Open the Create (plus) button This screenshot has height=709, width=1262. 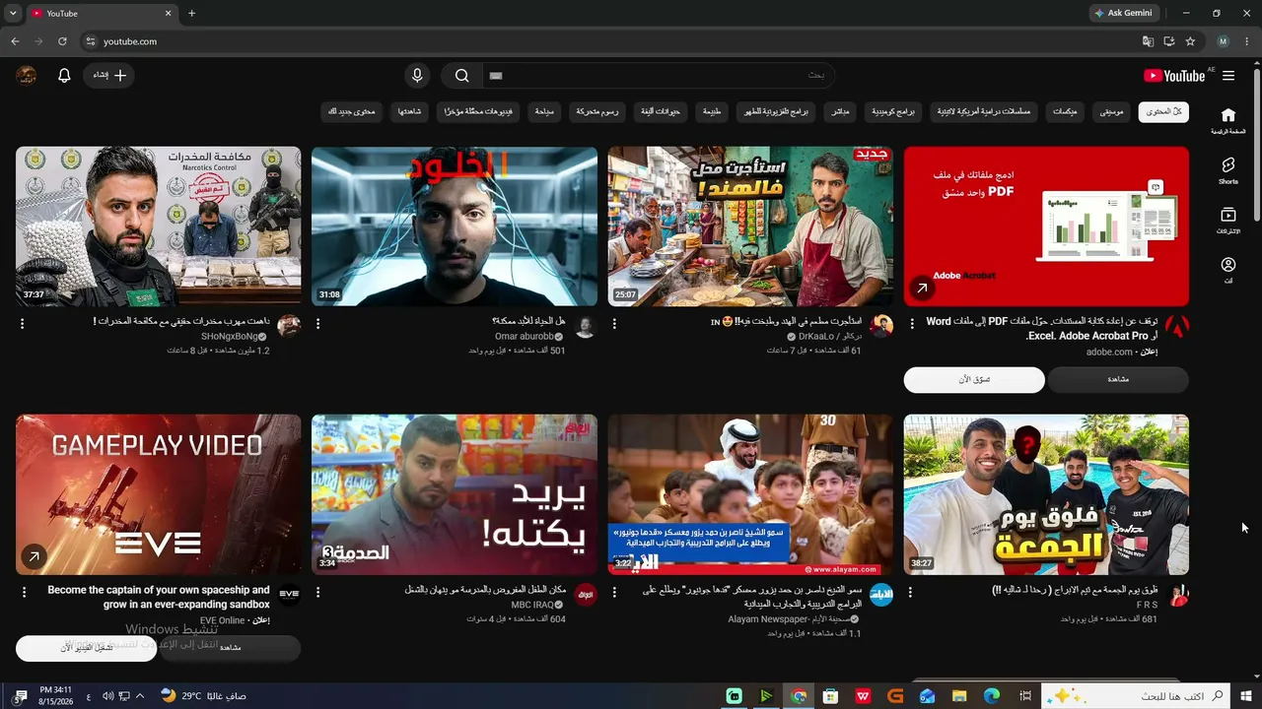point(108,76)
